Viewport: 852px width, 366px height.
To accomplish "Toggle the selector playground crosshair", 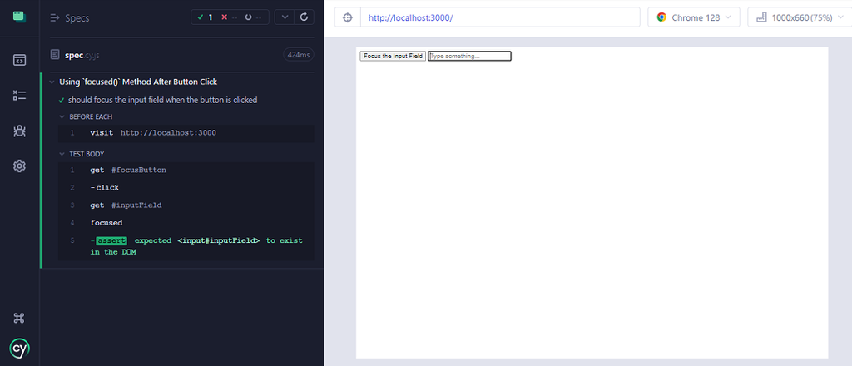I will click(348, 17).
